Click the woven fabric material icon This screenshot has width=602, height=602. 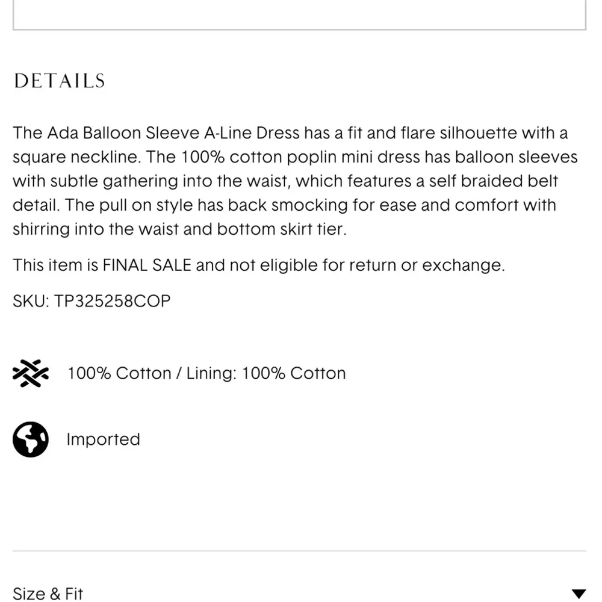[x=30, y=373]
